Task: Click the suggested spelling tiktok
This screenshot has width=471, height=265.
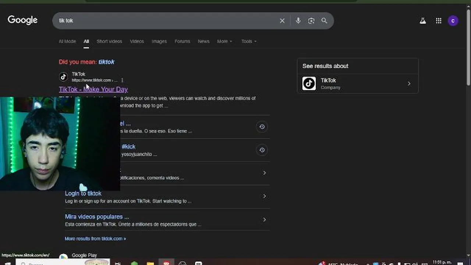Action: pyautogui.click(x=106, y=62)
